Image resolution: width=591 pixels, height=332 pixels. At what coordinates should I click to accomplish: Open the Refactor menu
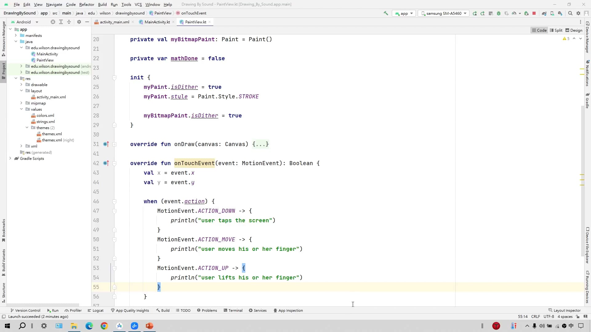pos(86,4)
